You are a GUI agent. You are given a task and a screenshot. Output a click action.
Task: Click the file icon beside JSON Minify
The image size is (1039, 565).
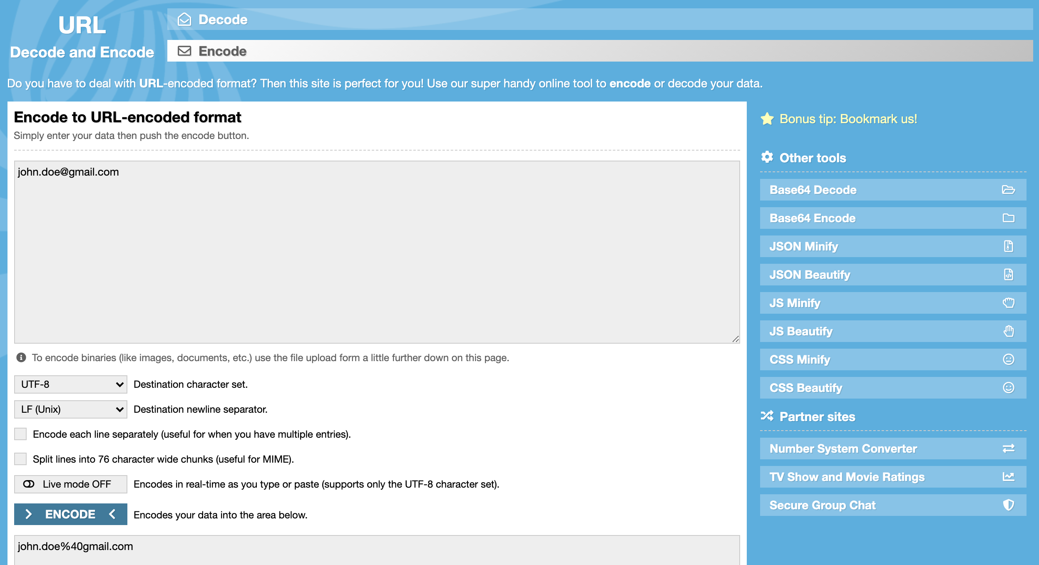coord(1008,246)
